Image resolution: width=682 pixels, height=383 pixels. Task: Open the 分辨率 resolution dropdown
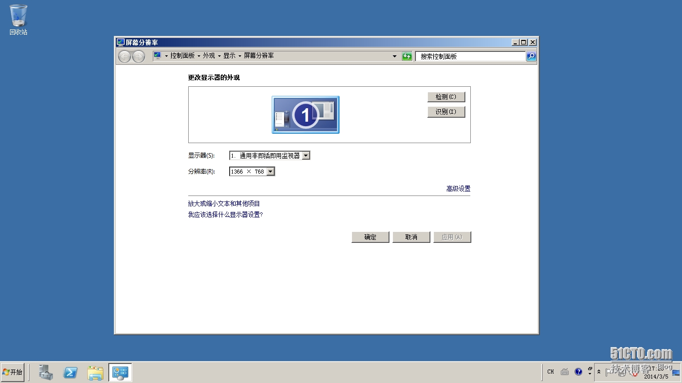(x=271, y=171)
